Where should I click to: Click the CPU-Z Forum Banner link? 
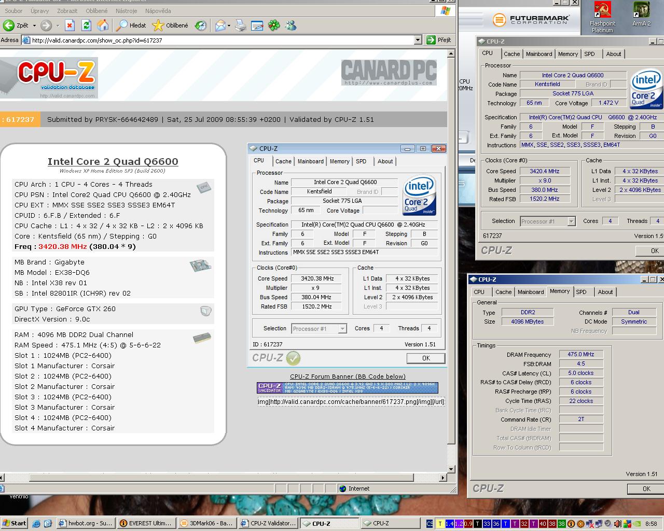[348, 376]
